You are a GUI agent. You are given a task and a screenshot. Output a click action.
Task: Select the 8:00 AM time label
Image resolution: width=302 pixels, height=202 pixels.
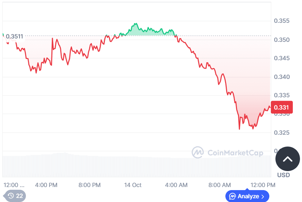(220, 185)
